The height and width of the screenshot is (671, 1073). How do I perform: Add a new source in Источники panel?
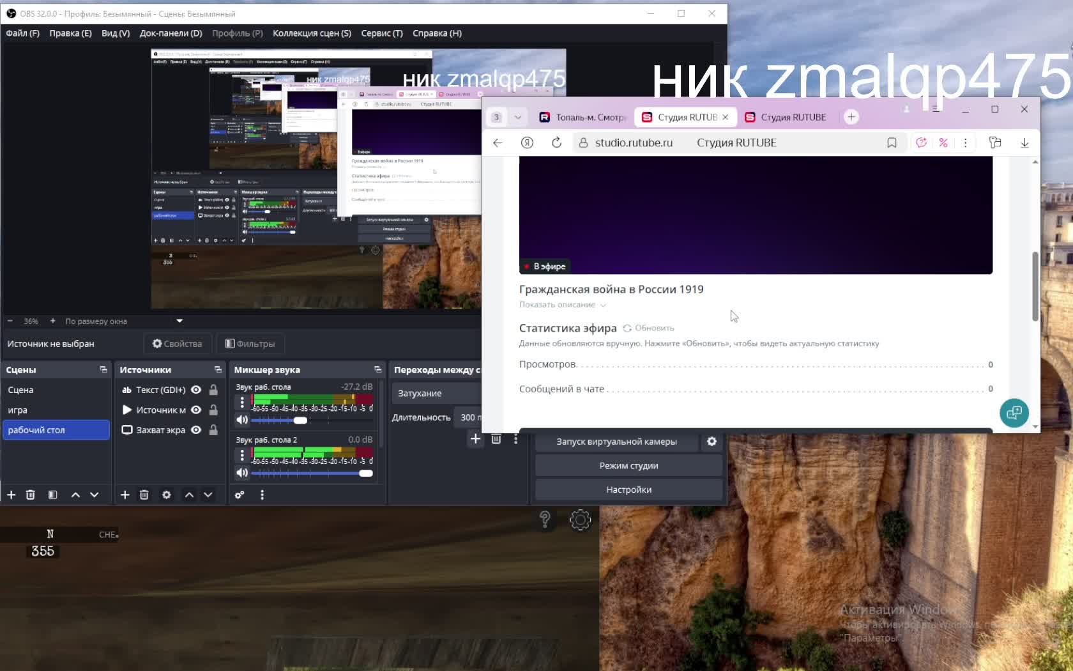point(125,495)
